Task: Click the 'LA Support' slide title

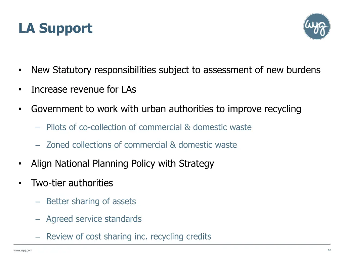Action: pos(55,28)
